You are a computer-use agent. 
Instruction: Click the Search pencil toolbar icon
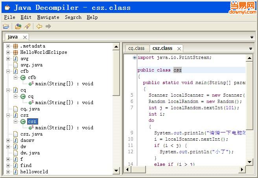click(x=27, y=26)
